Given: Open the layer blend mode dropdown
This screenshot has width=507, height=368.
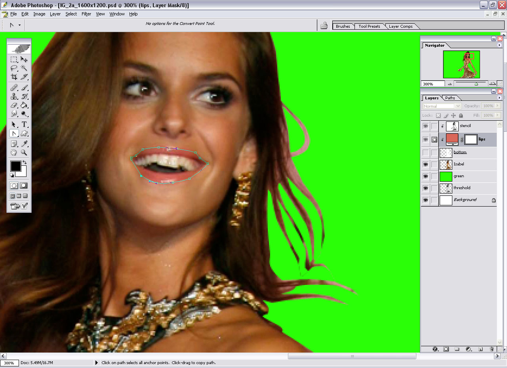Looking at the screenshot, I should [442, 106].
